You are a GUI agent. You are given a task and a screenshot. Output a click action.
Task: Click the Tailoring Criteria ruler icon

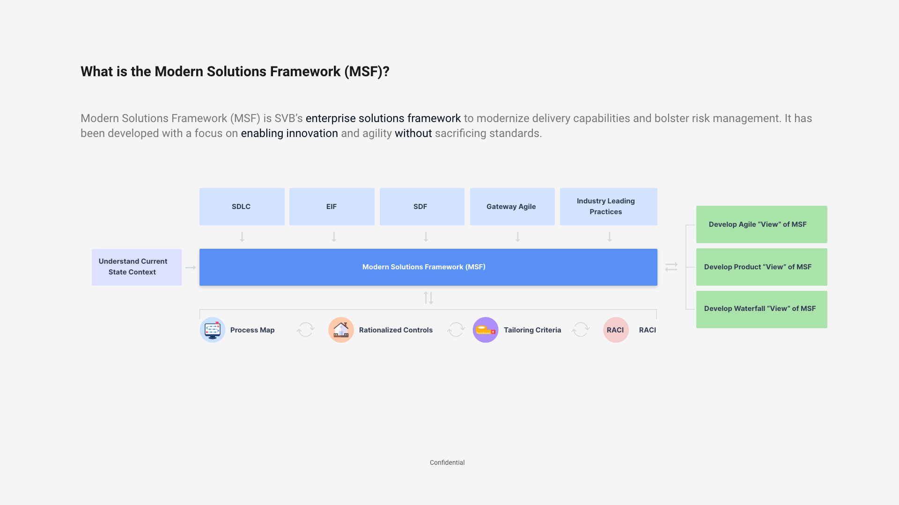click(486, 330)
